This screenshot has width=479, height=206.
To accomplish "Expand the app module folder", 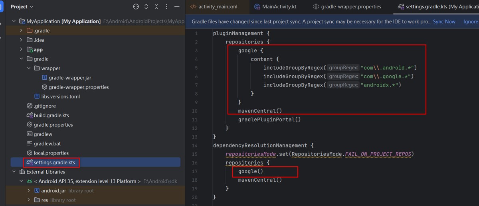I will tap(21, 49).
